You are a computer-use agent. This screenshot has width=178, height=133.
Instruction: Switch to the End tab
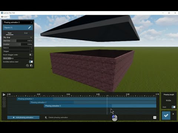tap(26, 33)
